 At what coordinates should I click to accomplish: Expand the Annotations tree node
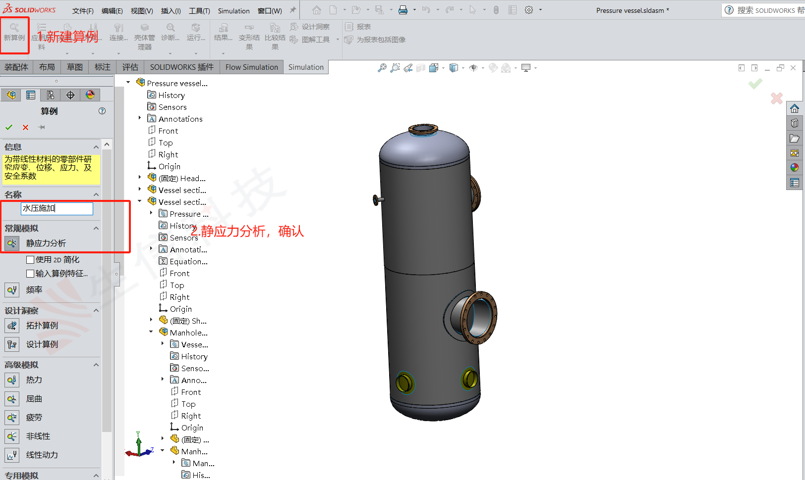pyautogui.click(x=139, y=118)
